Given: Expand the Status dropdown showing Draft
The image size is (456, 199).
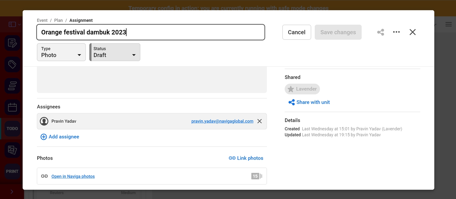Looking at the screenshot, I should (115, 52).
